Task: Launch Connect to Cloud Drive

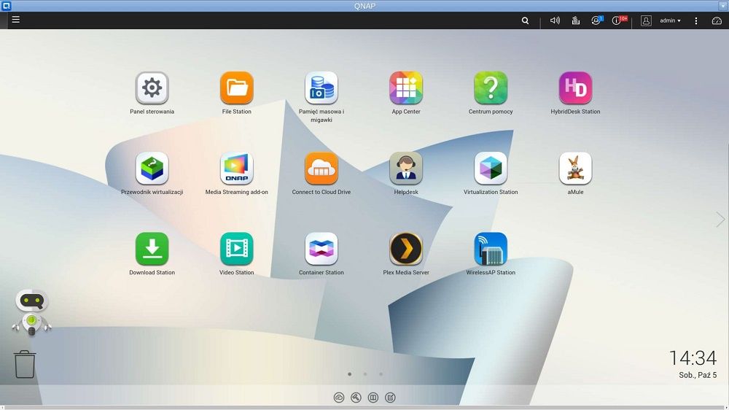Action: click(x=321, y=169)
